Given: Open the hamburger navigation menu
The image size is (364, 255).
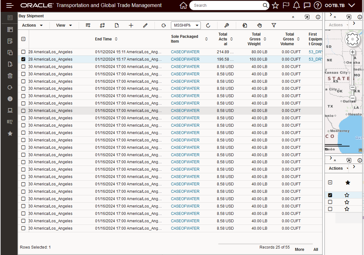Looking at the screenshot, I should click(x=10, y=5).
